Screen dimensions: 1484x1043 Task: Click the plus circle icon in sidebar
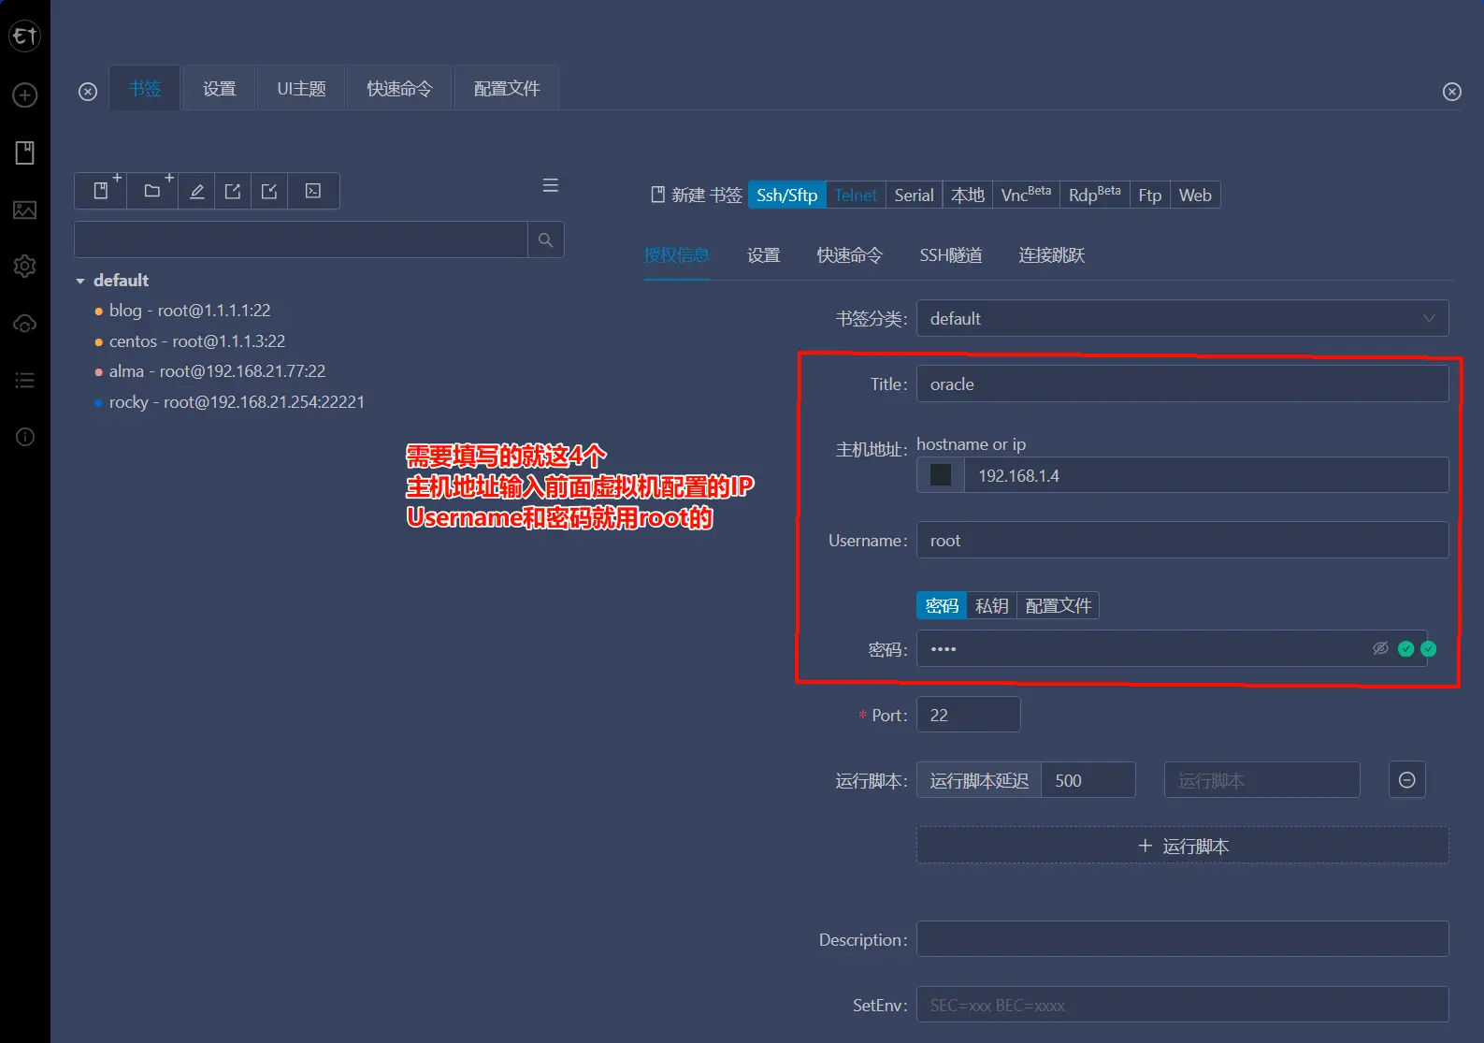pyautogui.click(x=25, y=95)
